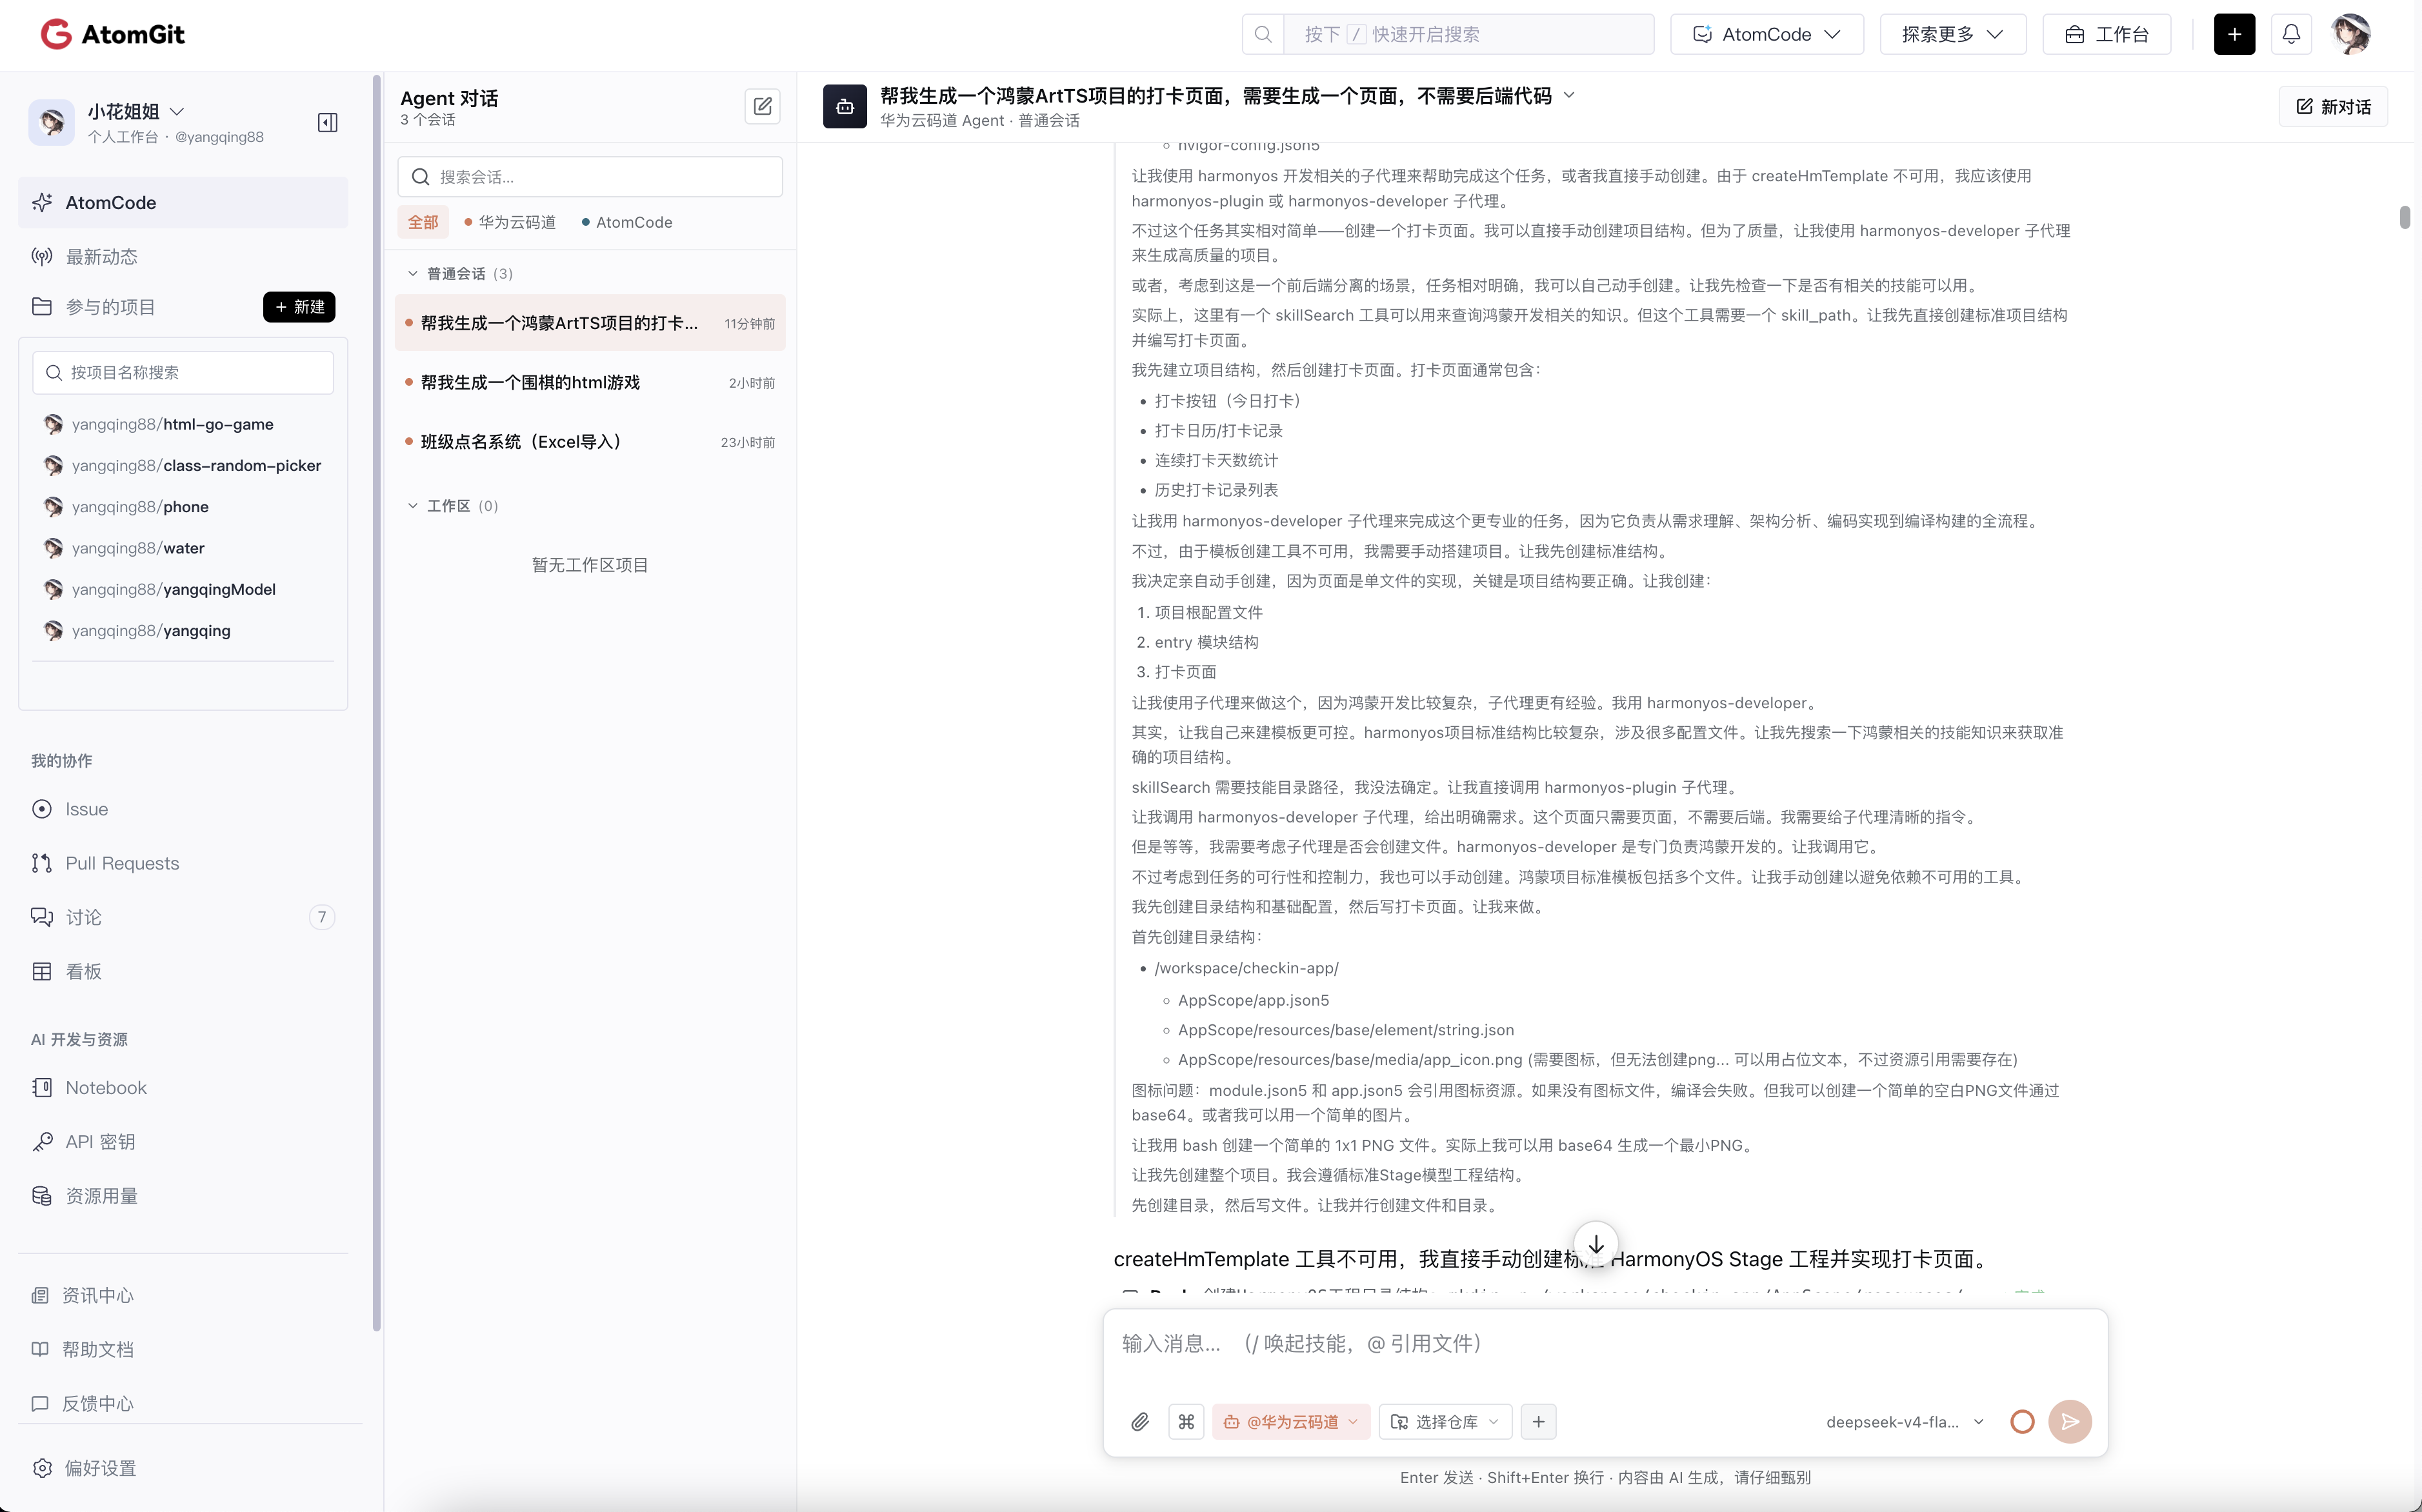Stop generation with the circle icon
This screenshot has height=1512, width=2422.
[x=2022, y=1421]
